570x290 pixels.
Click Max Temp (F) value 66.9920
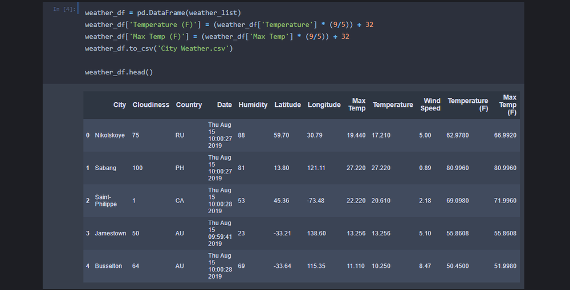[x=505, y=135]
